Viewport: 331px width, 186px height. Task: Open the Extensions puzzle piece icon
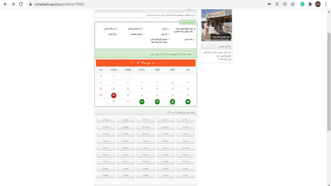point(310,4)
